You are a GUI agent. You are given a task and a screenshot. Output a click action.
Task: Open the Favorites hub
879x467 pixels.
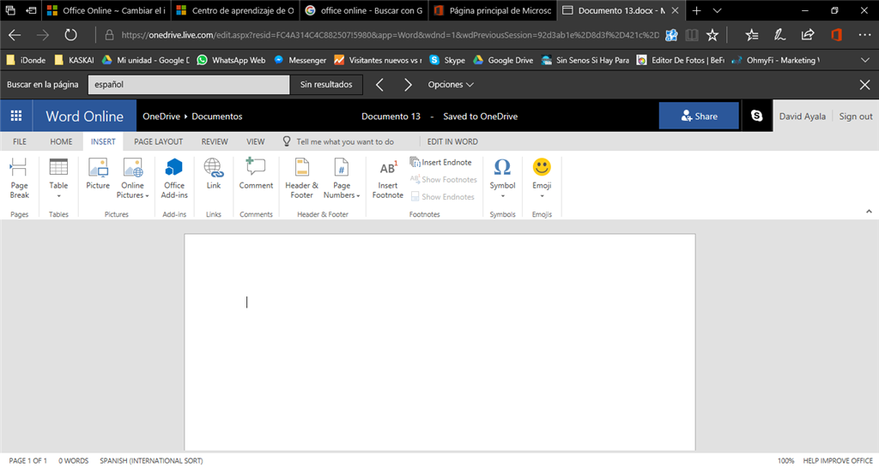pos(752,35)
